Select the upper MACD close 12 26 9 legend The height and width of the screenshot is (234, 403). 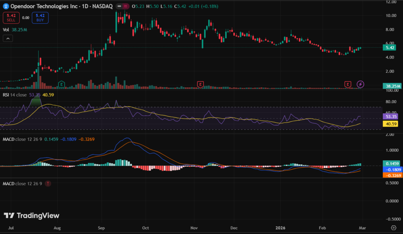22,139
